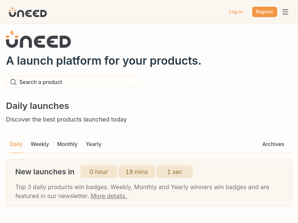Viewport: 298px width, 223px height.
Task: Click the magnifying glass search icon
Action: 13,82
